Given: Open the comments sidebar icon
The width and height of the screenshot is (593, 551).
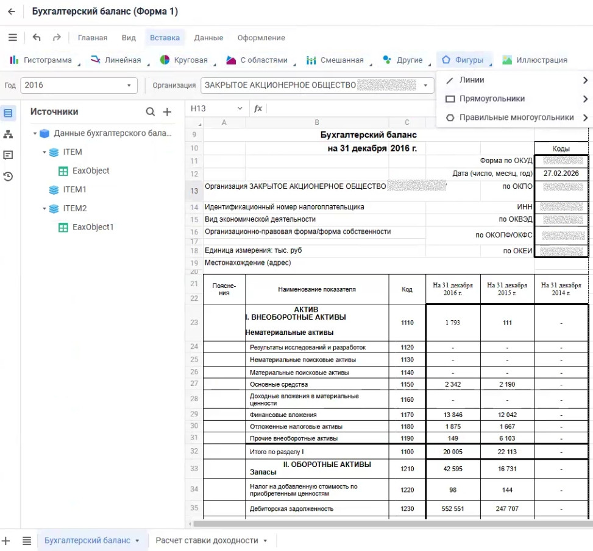Looking at the screenshot, I should click(8, 155).
